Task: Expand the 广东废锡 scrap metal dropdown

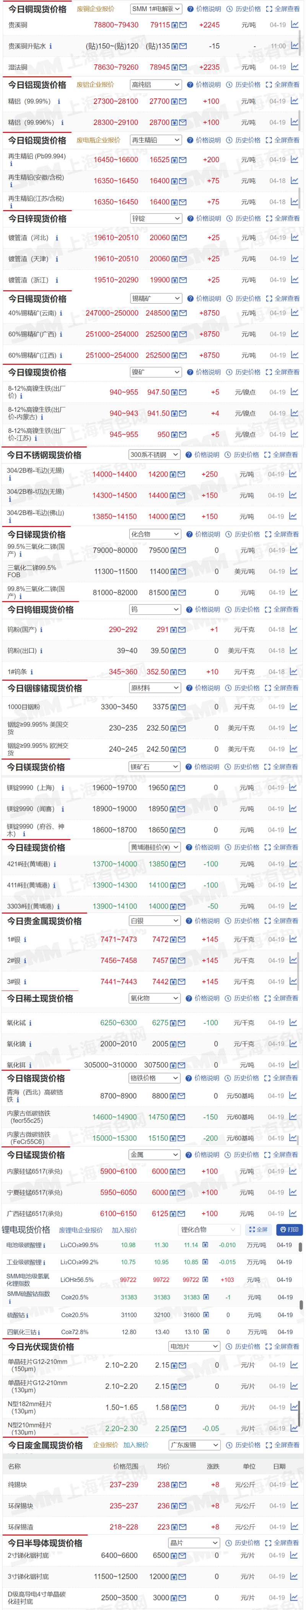Action: coord(194,1445)
